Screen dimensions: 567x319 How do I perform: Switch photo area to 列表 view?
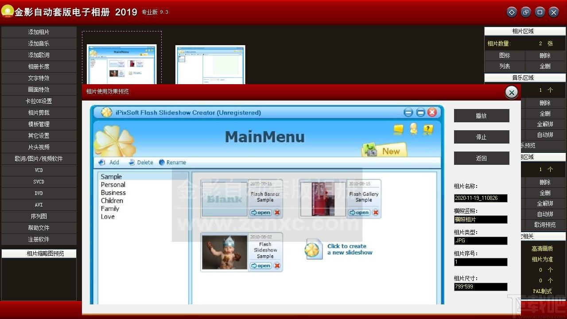[505, 66]
